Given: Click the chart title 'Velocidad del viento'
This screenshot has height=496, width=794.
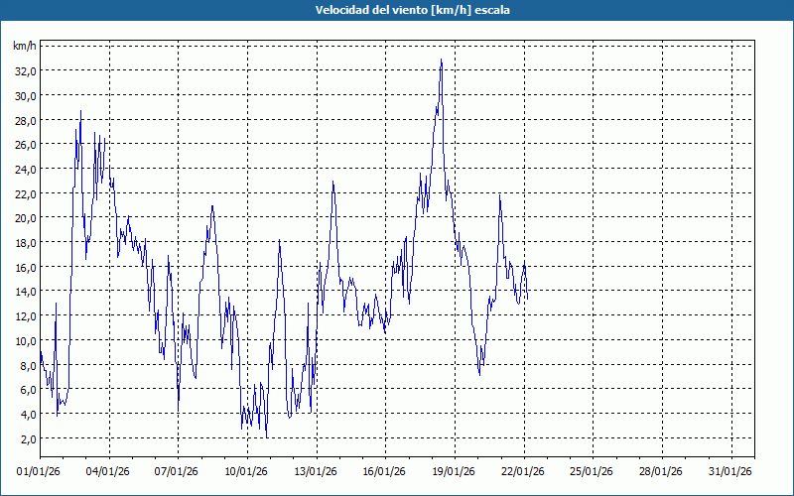Looking at the screenshot, I should click(397, 11).
